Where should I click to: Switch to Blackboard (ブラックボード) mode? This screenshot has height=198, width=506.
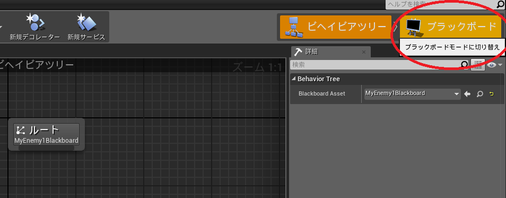450,27
